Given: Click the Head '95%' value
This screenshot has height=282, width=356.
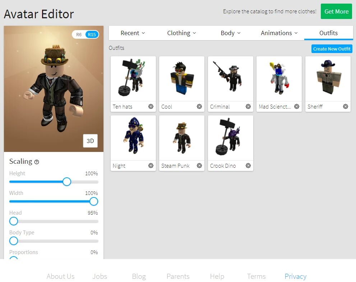Looking at the screenshot, I should [x=93, y=213].
